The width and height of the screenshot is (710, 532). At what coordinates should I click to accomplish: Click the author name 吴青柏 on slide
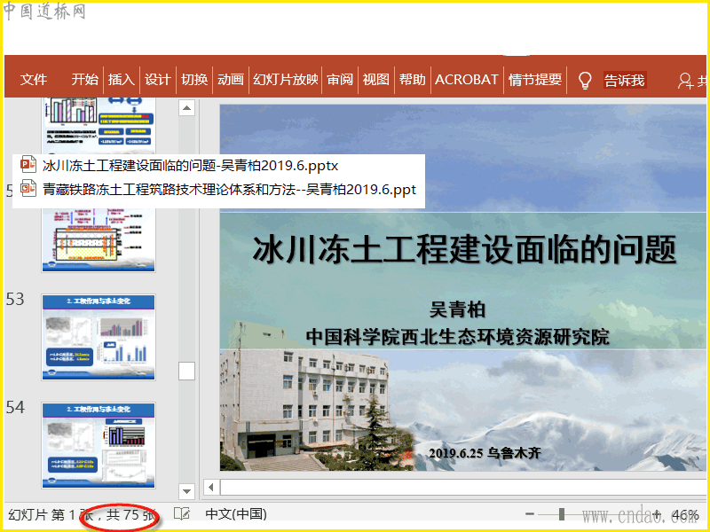coord(458,309)
